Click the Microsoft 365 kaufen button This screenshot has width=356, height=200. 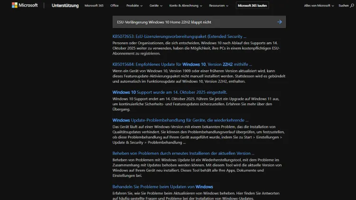(x=252, y=6)
